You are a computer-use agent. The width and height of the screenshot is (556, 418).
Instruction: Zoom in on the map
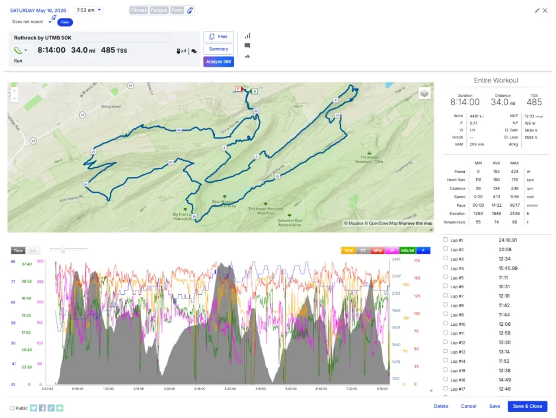[x=14, y=91]
